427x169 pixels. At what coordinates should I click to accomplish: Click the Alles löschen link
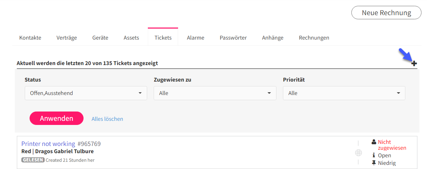coord(107,119)
